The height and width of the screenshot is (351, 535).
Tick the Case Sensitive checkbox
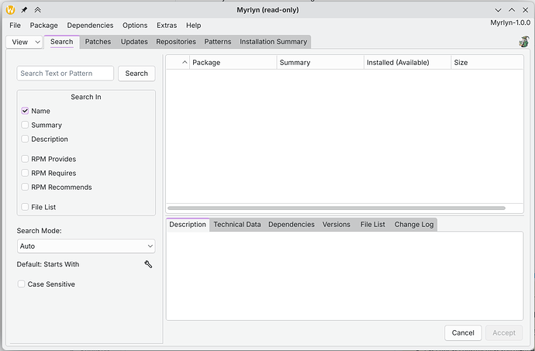click(22, 284)
